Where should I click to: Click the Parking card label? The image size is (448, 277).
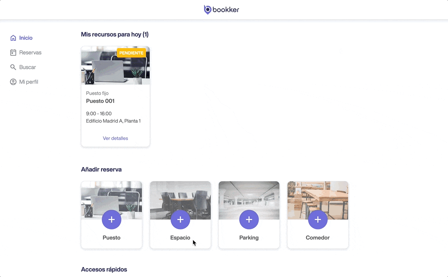pos(249,237)
